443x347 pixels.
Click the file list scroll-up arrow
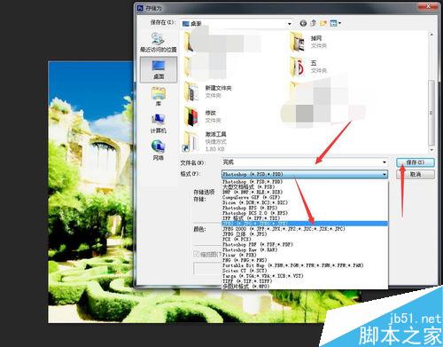tap(431, 35)
